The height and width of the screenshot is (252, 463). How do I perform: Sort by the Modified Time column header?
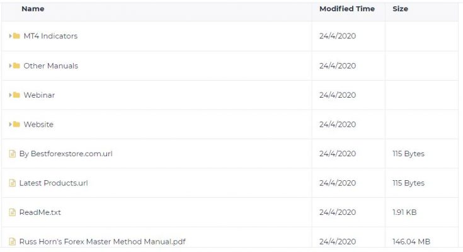(x=347, y=9)
